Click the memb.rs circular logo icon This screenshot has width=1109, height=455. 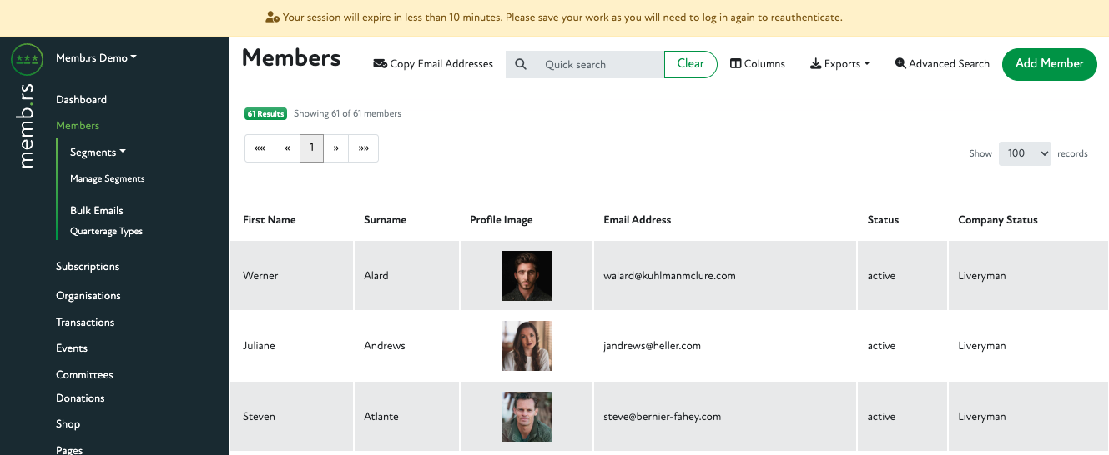(28, 59)
